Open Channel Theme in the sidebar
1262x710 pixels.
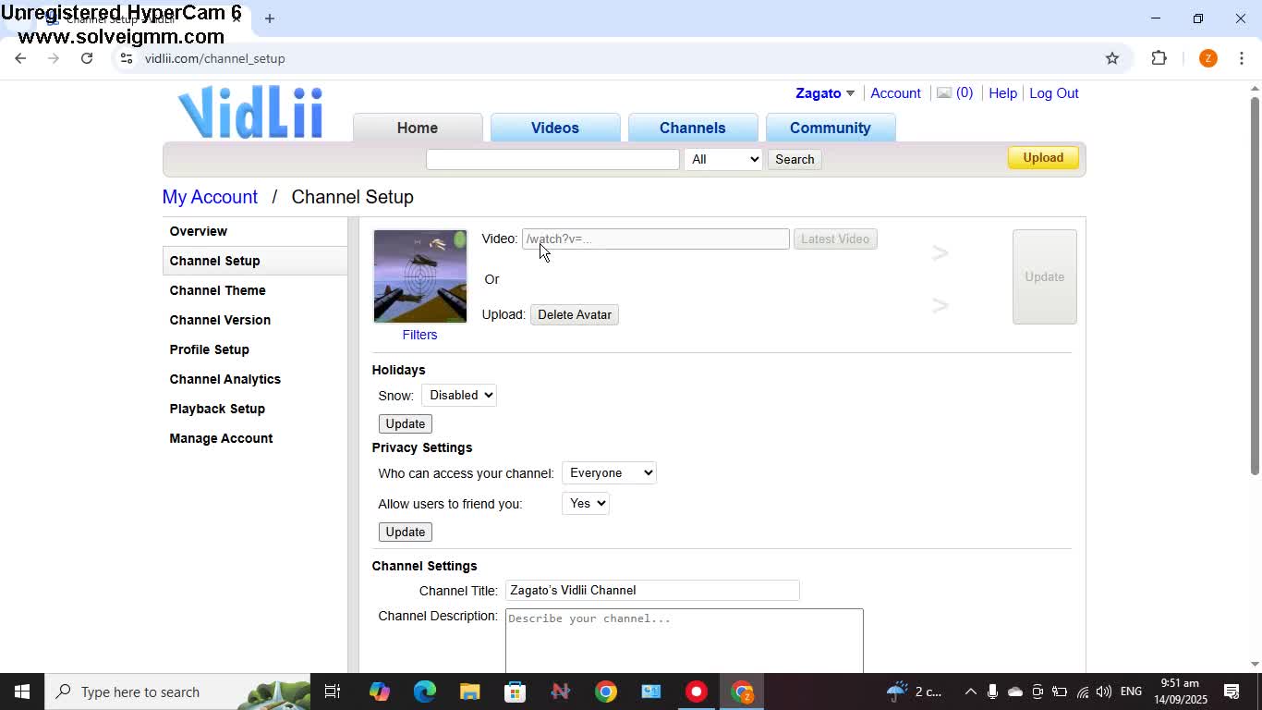pyautogui.click(x=217, y=290)
